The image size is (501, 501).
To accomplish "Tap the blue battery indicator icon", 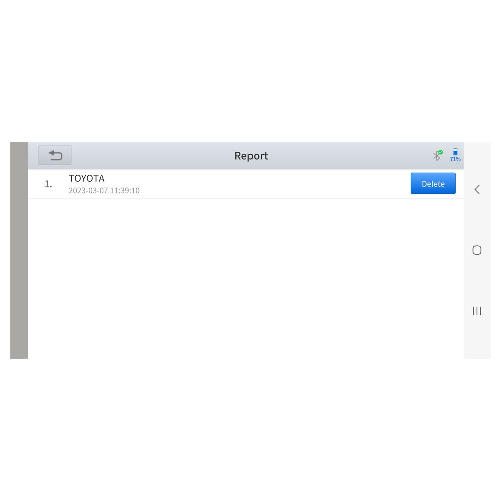I will tap(455, 152).
